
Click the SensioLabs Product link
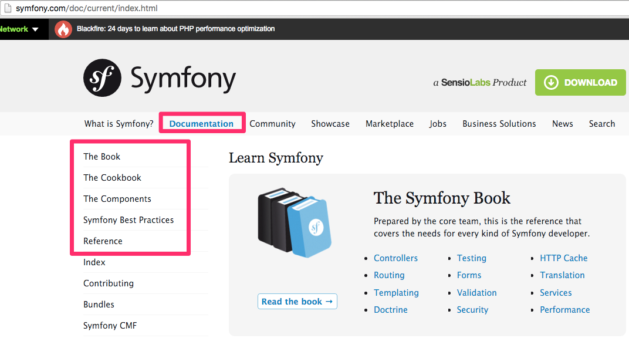pos(480,83)
